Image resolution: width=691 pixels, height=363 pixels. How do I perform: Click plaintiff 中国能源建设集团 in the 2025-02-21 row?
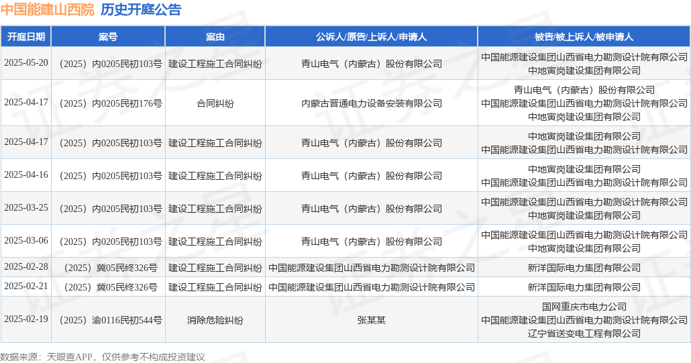coord(372,287)
